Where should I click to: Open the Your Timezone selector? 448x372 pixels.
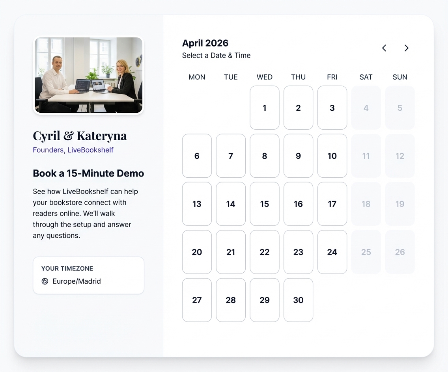pos(88,275)
